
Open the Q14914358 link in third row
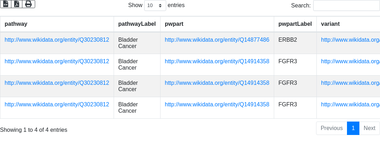click(x=217, y=83)
